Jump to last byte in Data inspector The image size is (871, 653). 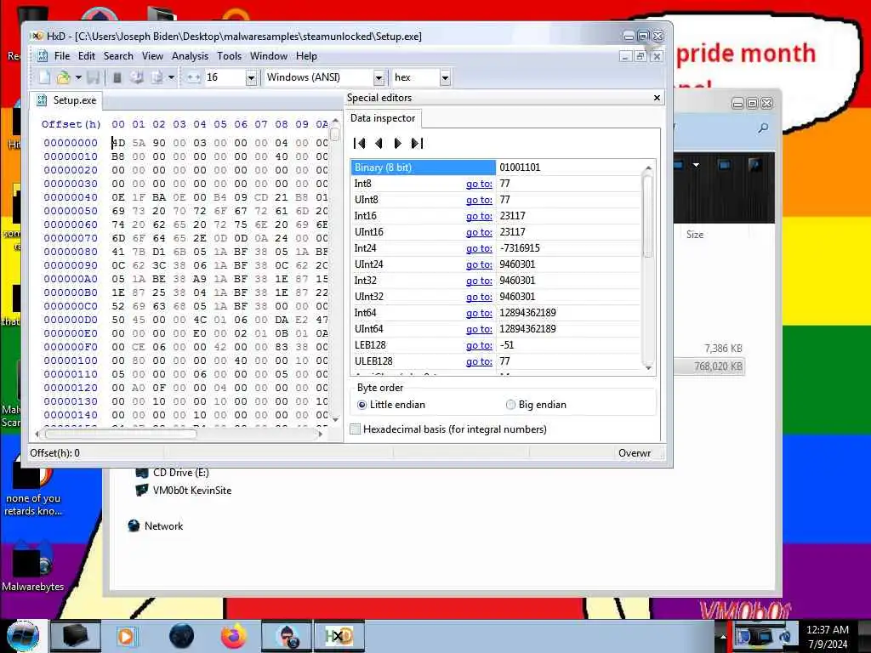(x=417, y=143)
